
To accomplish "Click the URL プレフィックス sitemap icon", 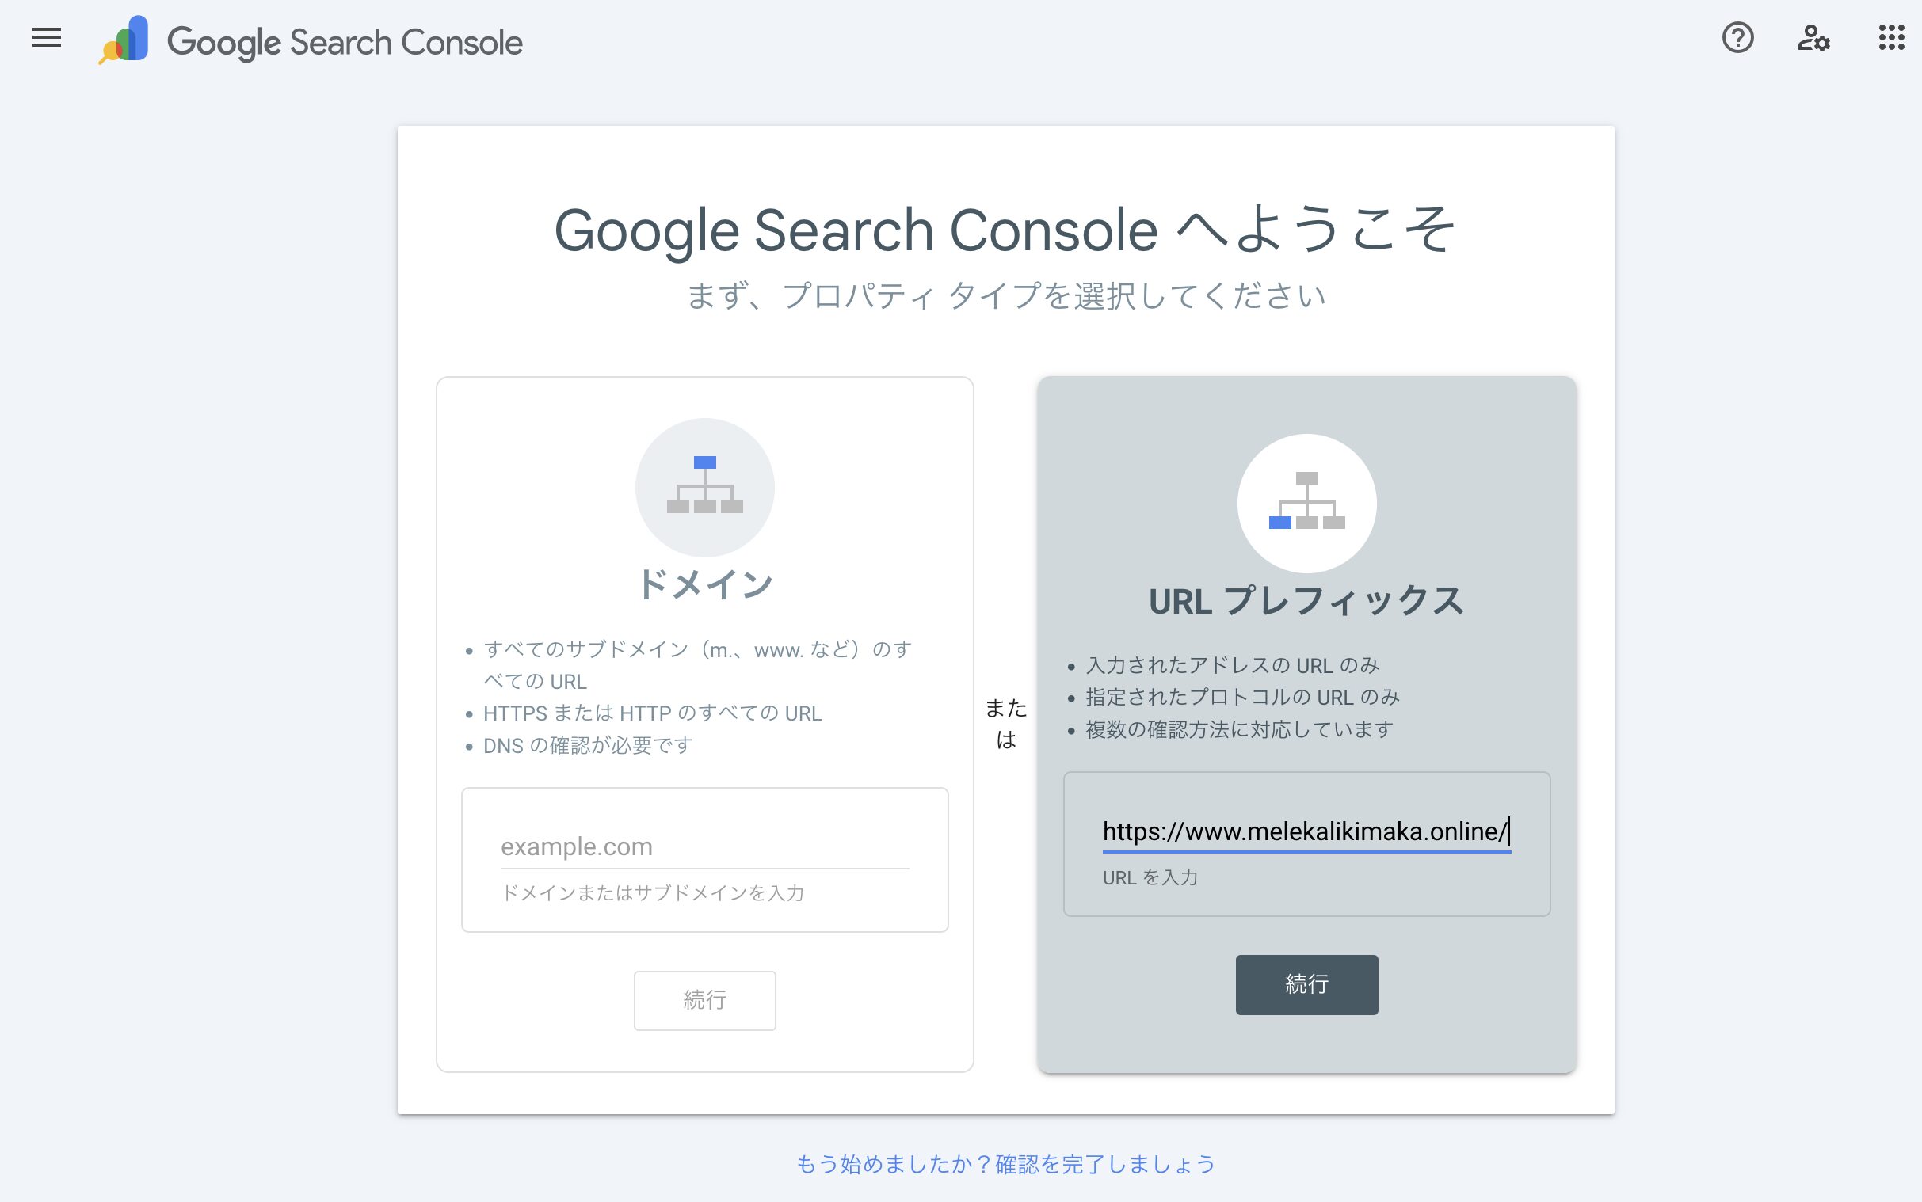I will pyautogui.click(x=1306, y=503).
